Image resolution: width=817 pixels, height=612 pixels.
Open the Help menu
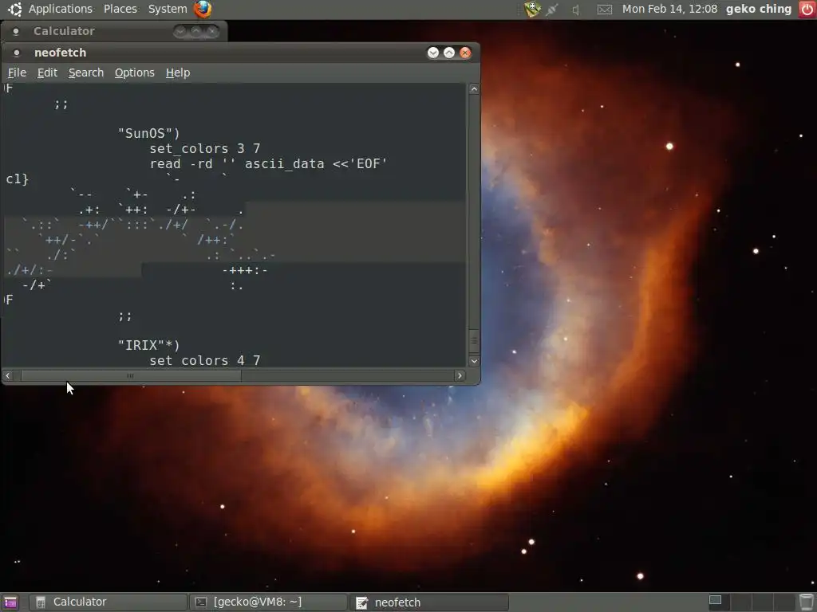pos(178,73)
